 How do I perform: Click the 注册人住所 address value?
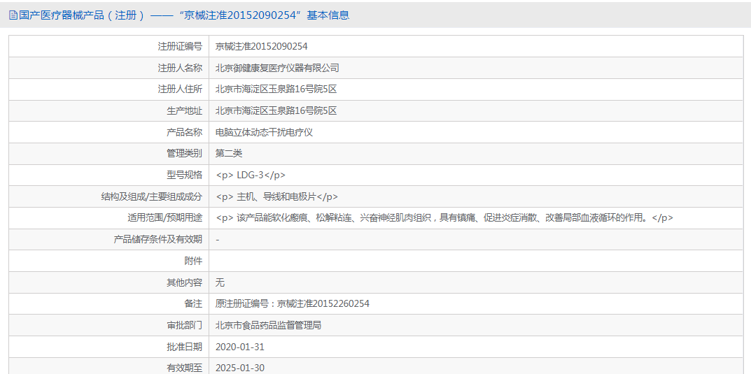276,89
